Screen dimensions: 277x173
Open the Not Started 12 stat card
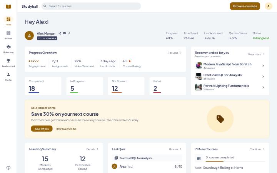tap(126, 86)
